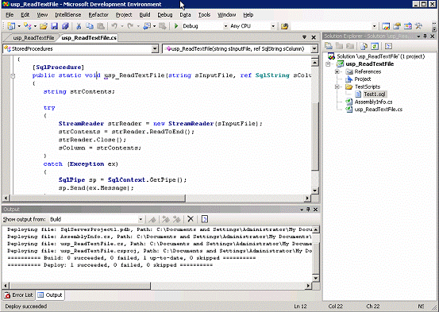This screenshot has width=439, height=312.
Task: Expand the References node in Solution Explorer
Action: [x=337, y=71]
